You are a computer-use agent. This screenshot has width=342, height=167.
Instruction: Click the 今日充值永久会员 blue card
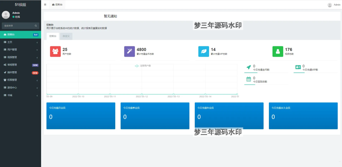tap(303, 116)
